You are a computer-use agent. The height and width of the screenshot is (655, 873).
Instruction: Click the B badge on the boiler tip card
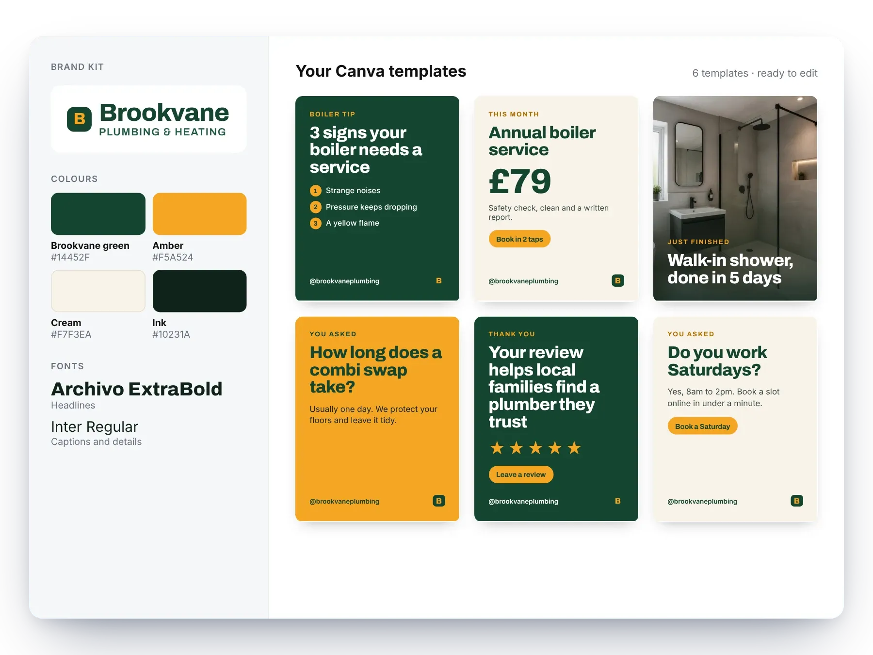[439, 281]
